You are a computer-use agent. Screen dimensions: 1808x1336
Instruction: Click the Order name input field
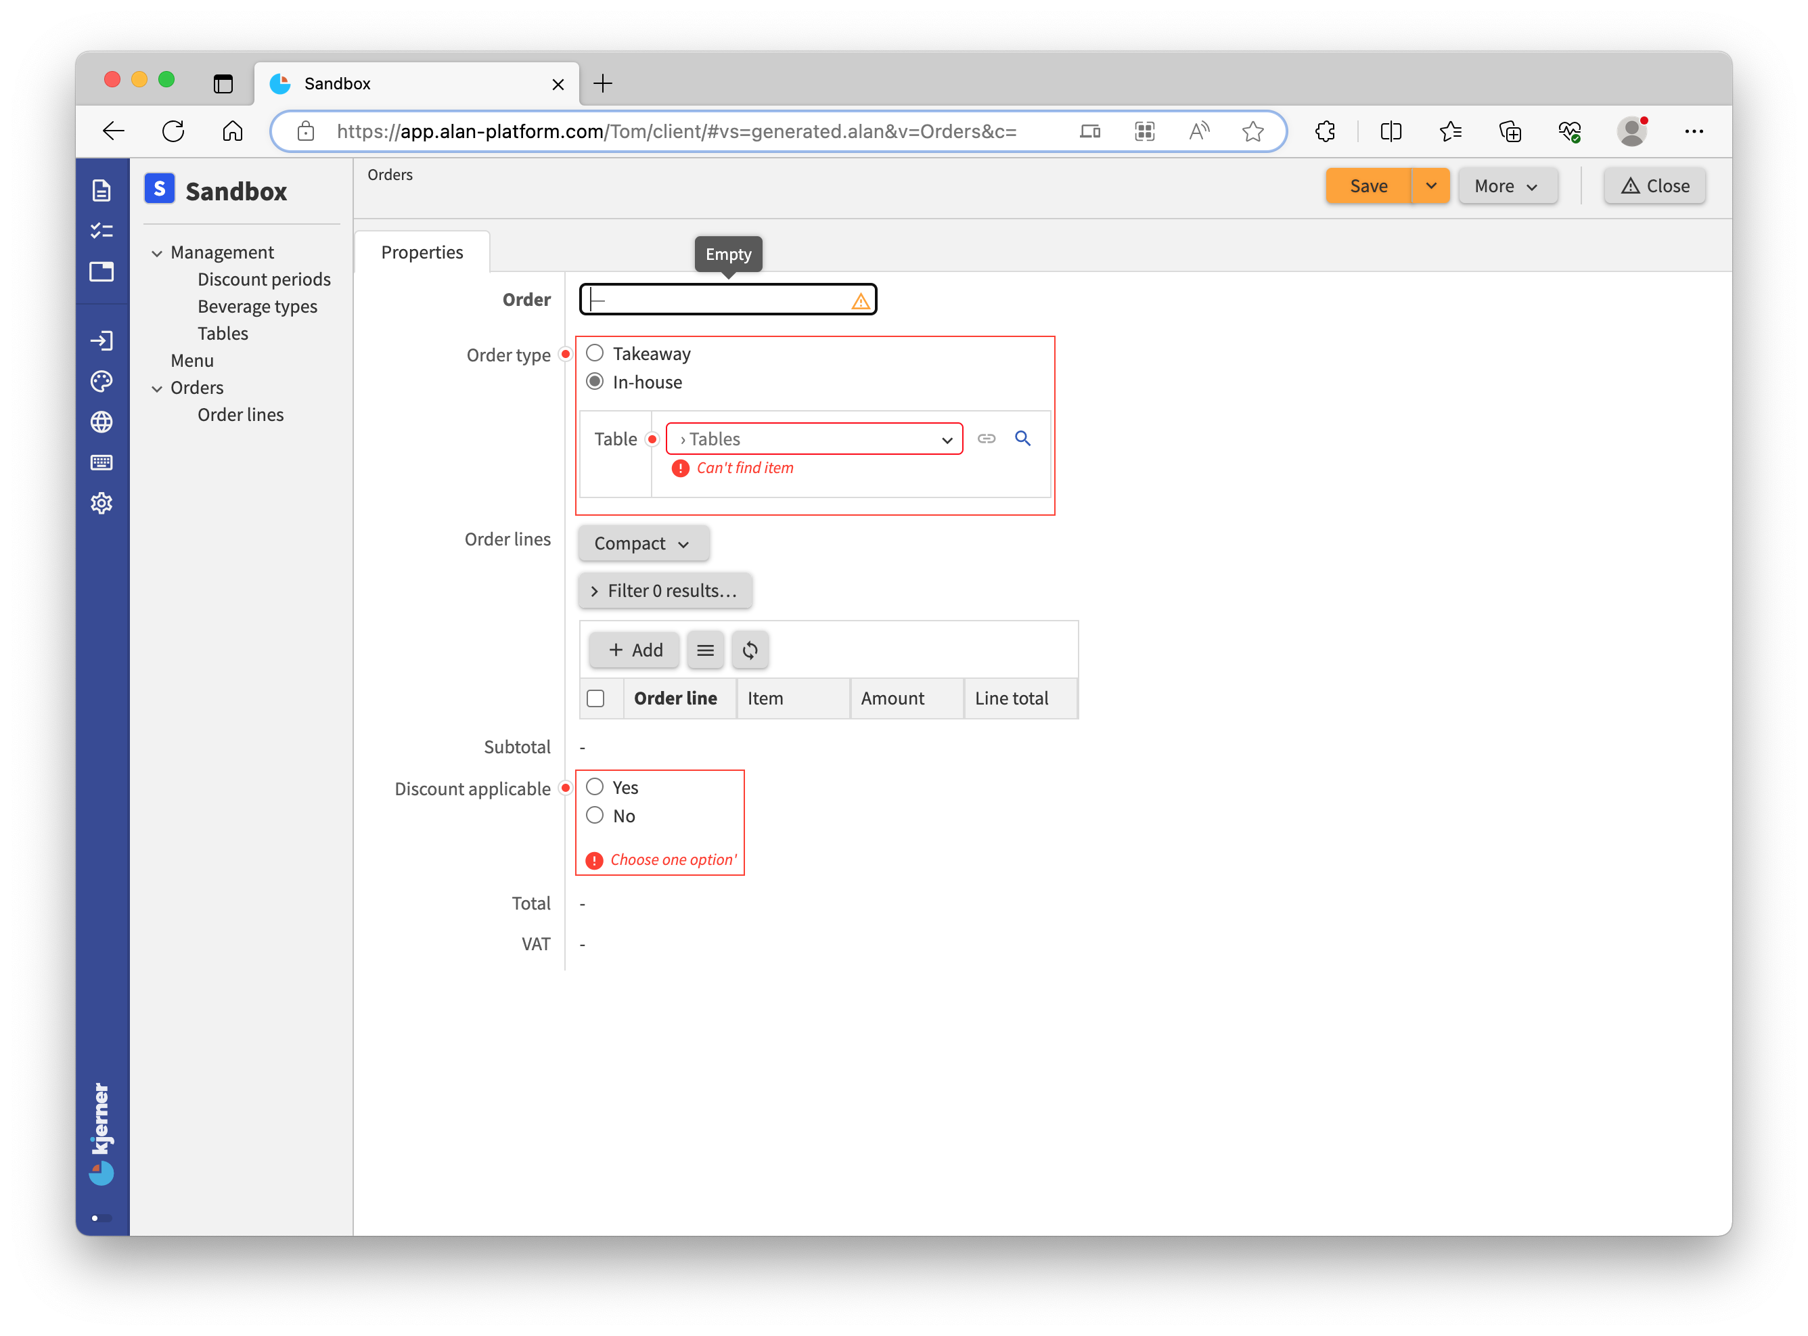click(x=727, y=299)
